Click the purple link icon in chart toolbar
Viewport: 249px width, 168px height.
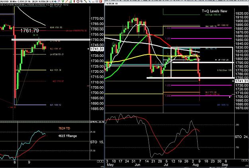coord(59,1)
